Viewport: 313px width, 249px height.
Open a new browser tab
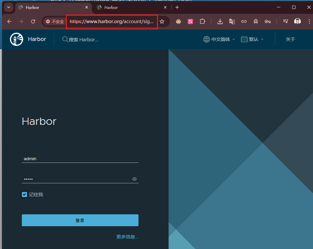(x=177, y=7)
